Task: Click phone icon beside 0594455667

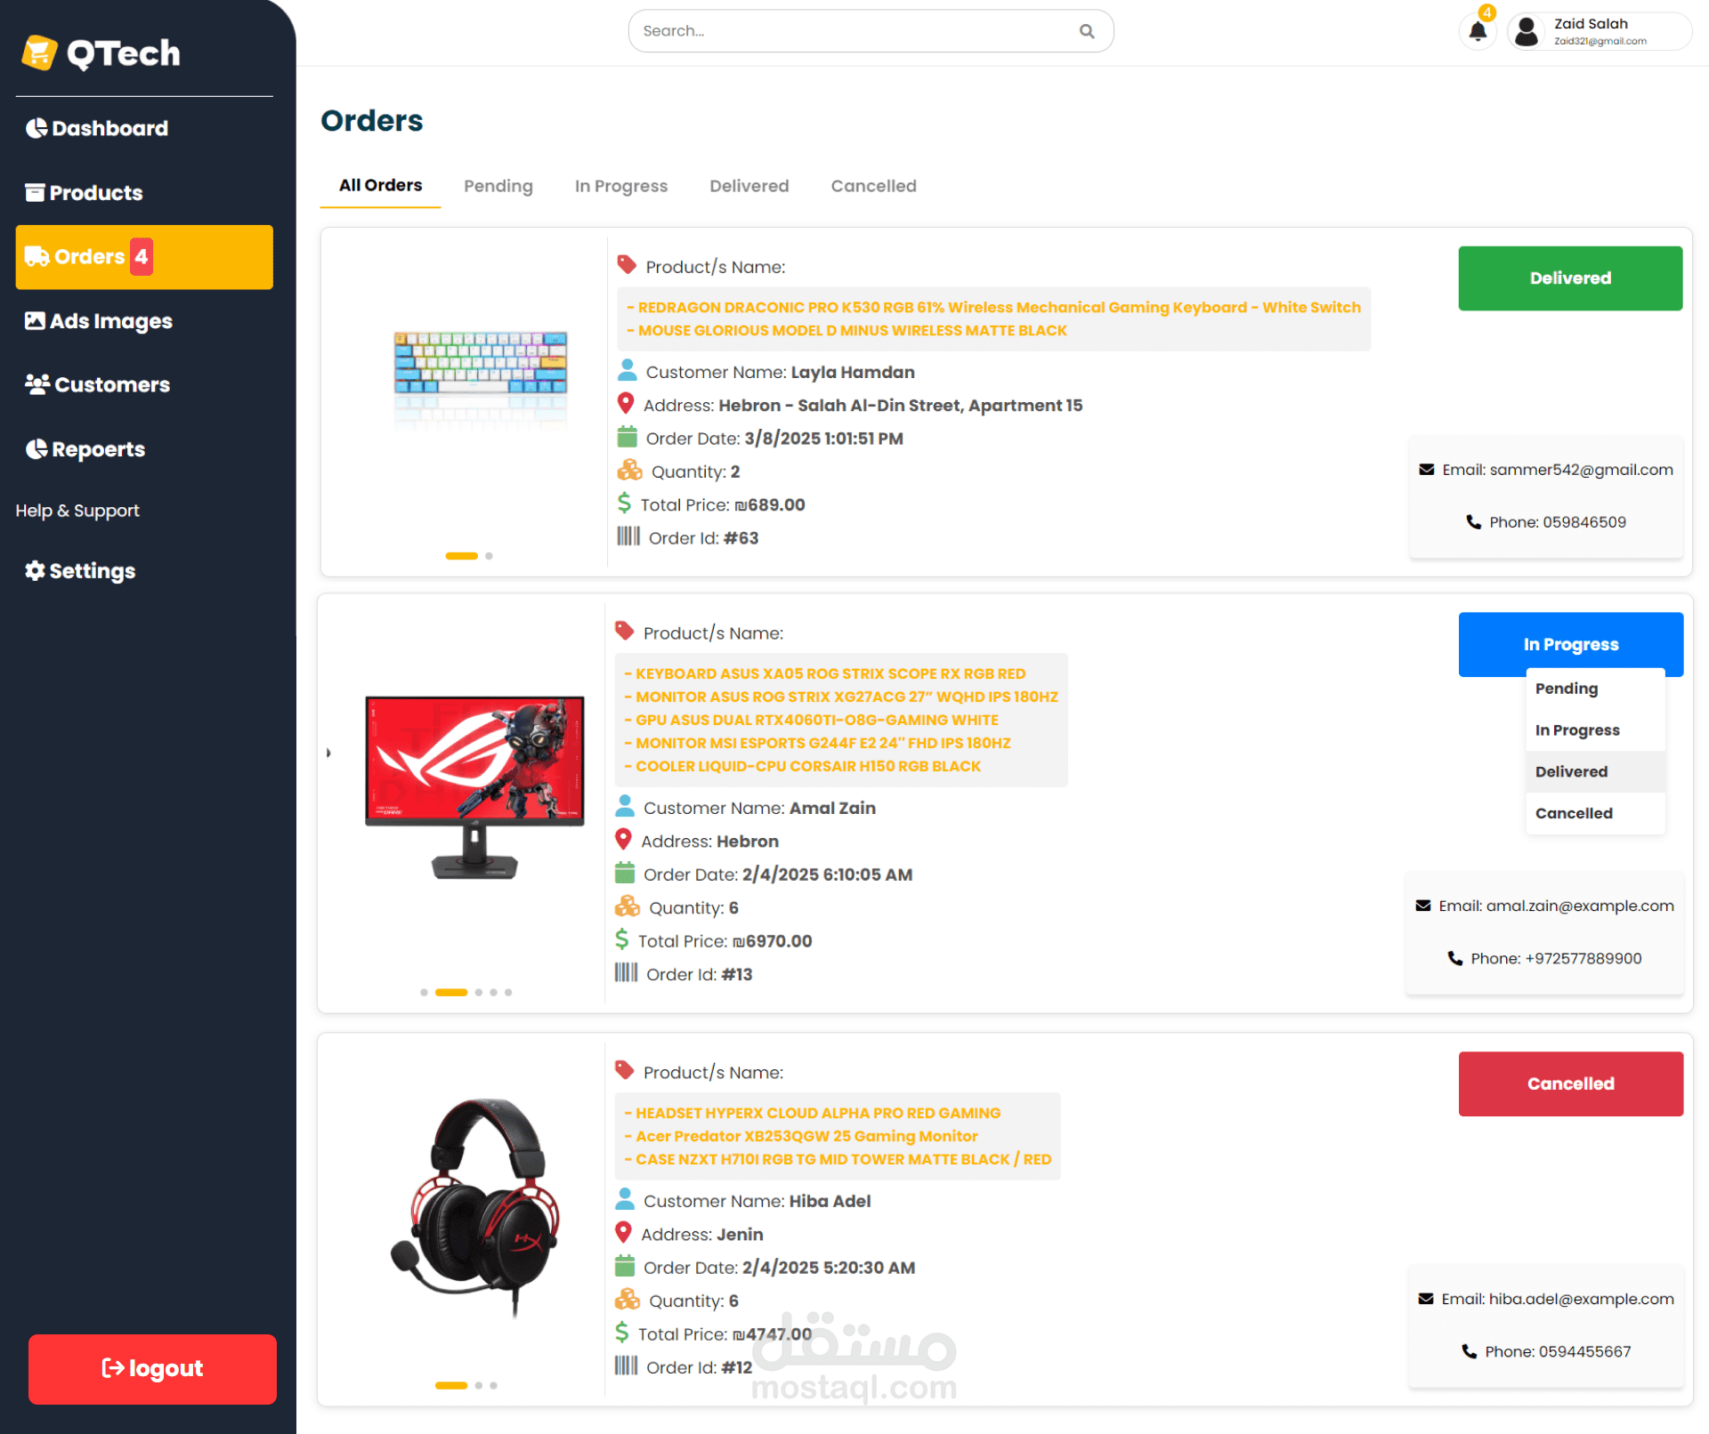Action: tap(1470, 1351)
